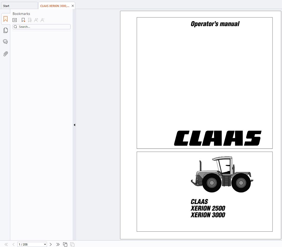Go to the first page arrows
The width and height of the screenshot is (282, 247).
coord(6,244)
